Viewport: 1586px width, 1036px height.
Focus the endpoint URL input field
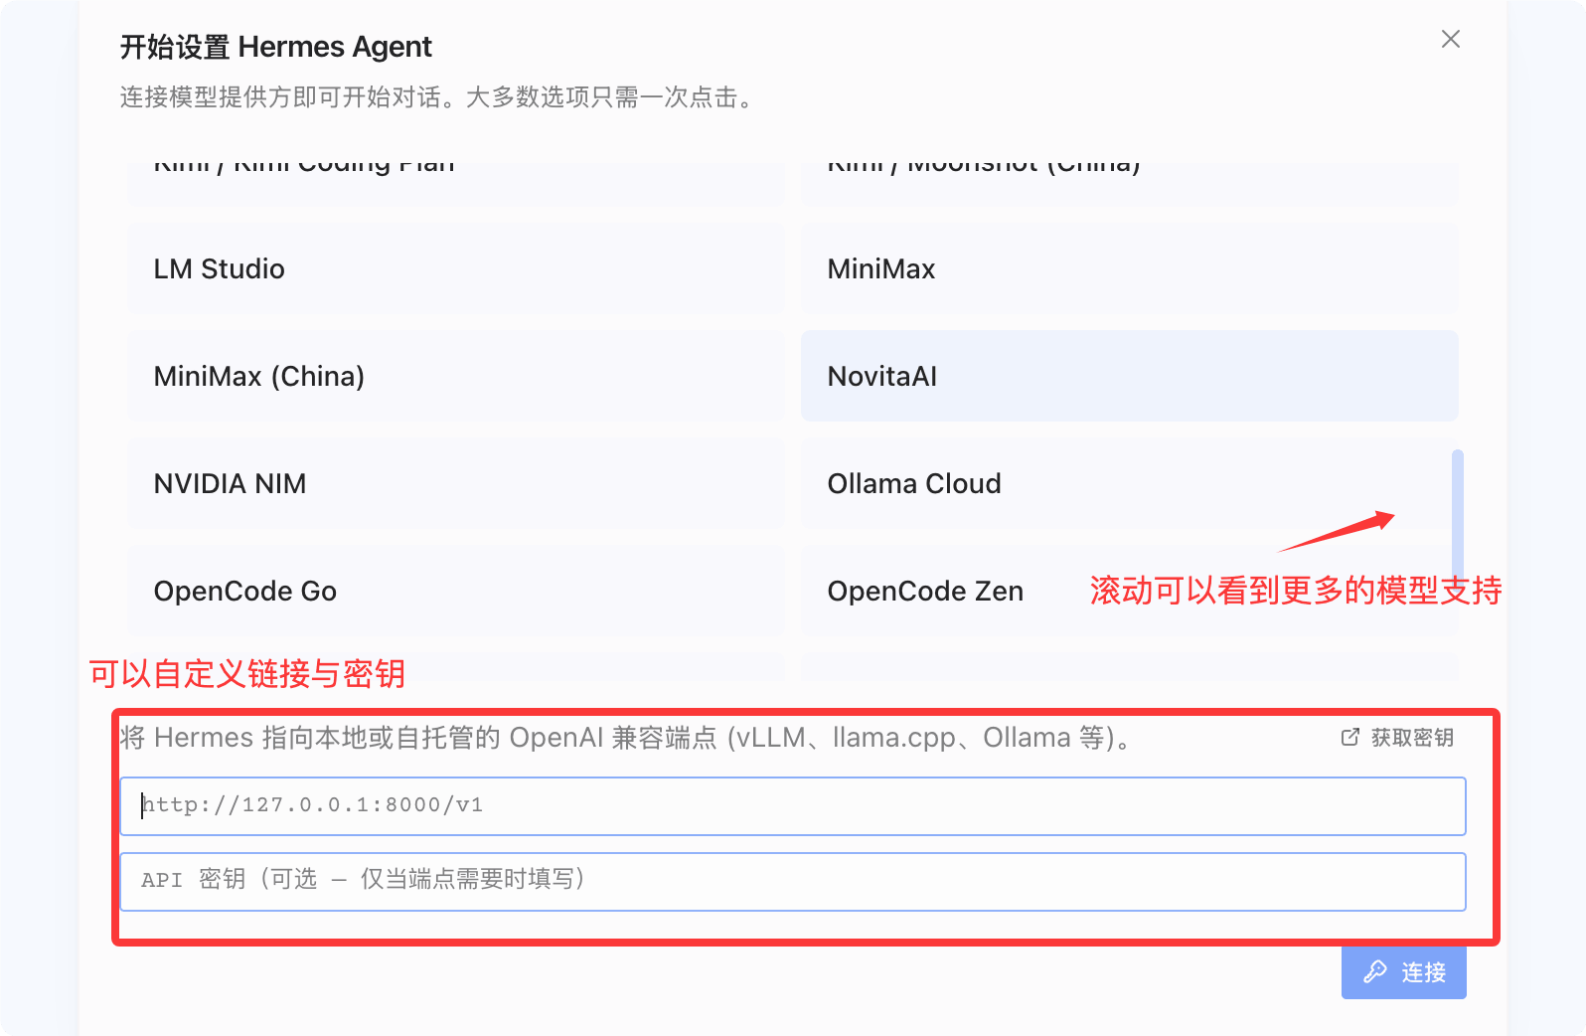pyautogui.click(x=793, y=805)
